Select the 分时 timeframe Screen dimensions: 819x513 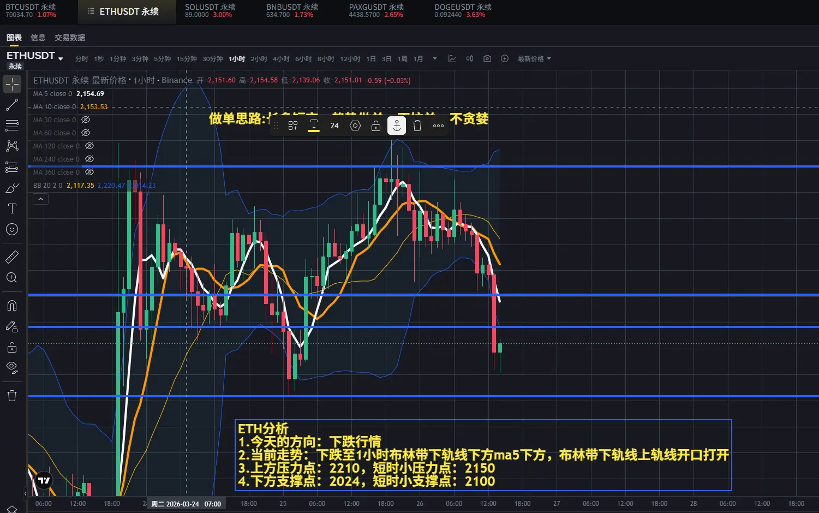coord(81,58)
